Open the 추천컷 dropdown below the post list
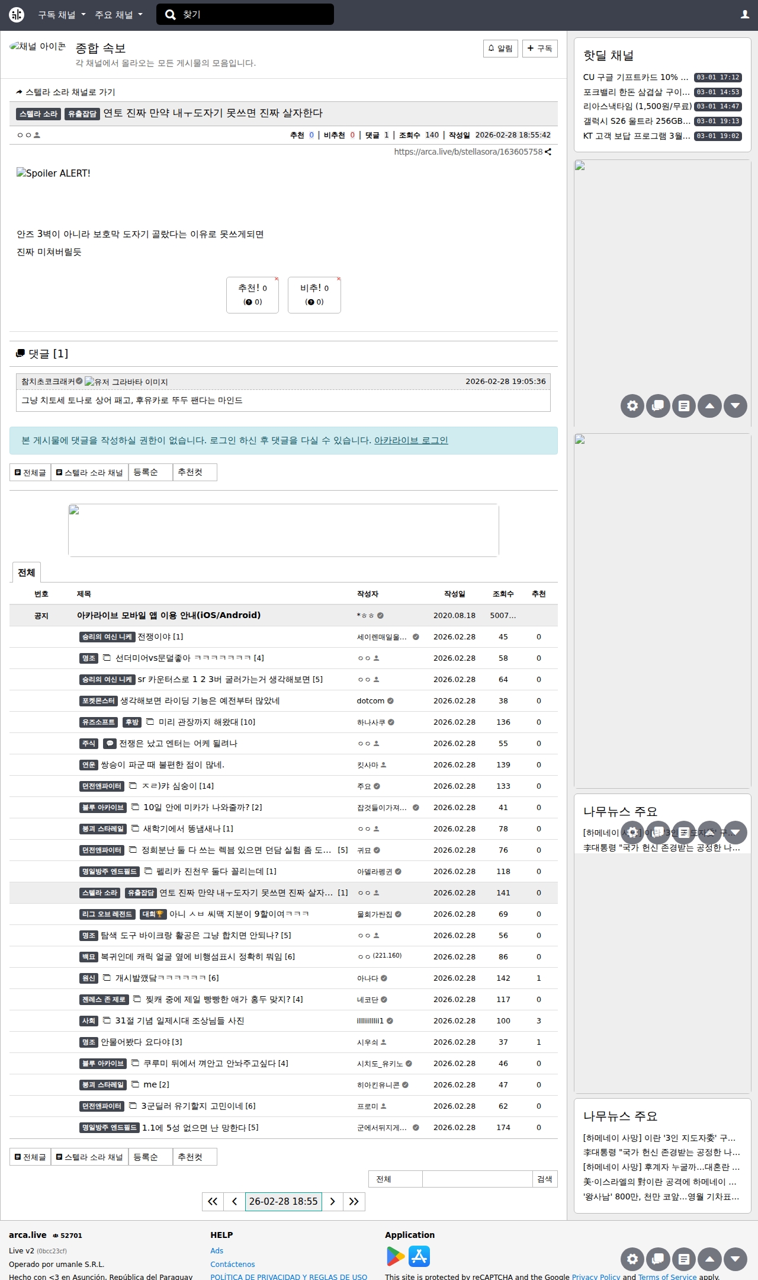 click(195, 1157)
